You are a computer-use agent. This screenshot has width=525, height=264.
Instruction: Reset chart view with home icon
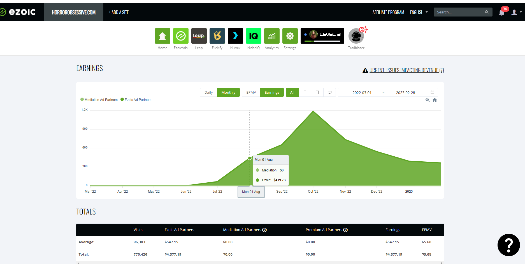click(435, 100)
